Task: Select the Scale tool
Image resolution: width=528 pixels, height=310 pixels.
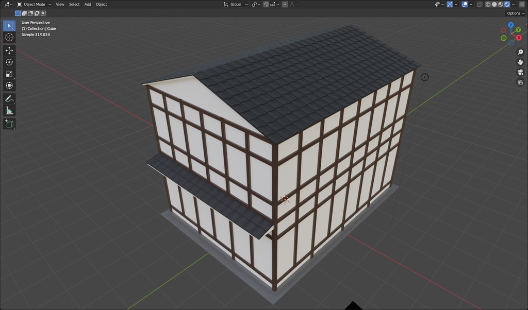Action: tap(9, 74)
